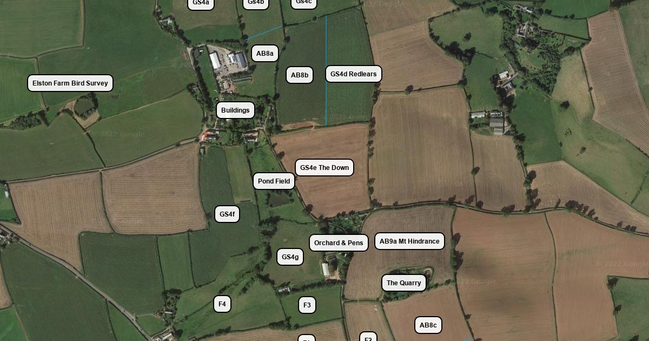Select The Quarry map label
649x341 pixels.
(404, 283)
